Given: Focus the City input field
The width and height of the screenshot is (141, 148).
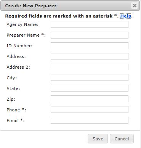Looking at the screenshot, I should (x=90, y=77).
